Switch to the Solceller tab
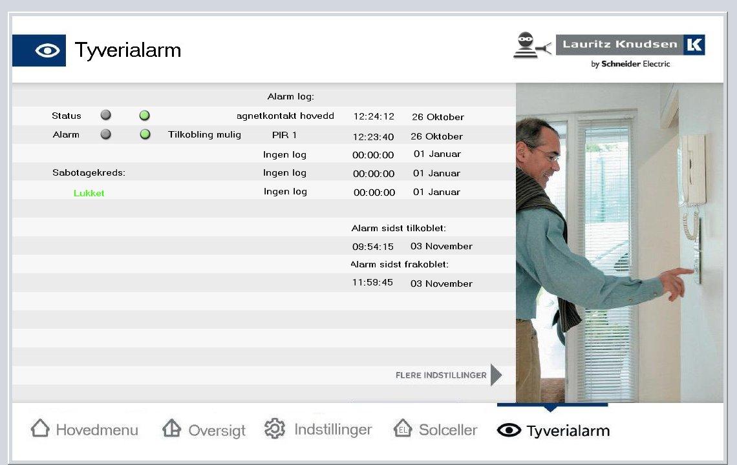Image resolution: width=737 pixels, height=465 pixels. tap(448, 429)
